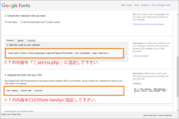Switch to the @import tab

(x=21, y=41)
